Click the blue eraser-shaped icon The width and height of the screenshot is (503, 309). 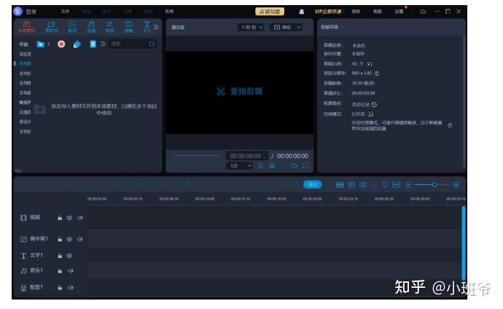pyautogui.click(x=77, y=44)
